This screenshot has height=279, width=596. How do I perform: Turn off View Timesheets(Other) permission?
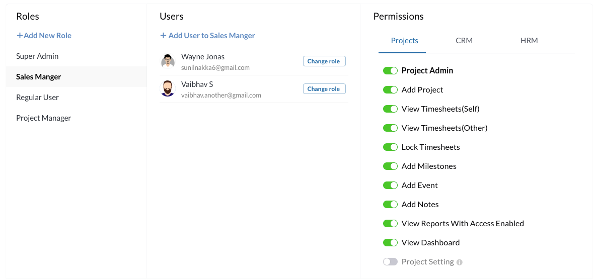(x=390, y=128)
